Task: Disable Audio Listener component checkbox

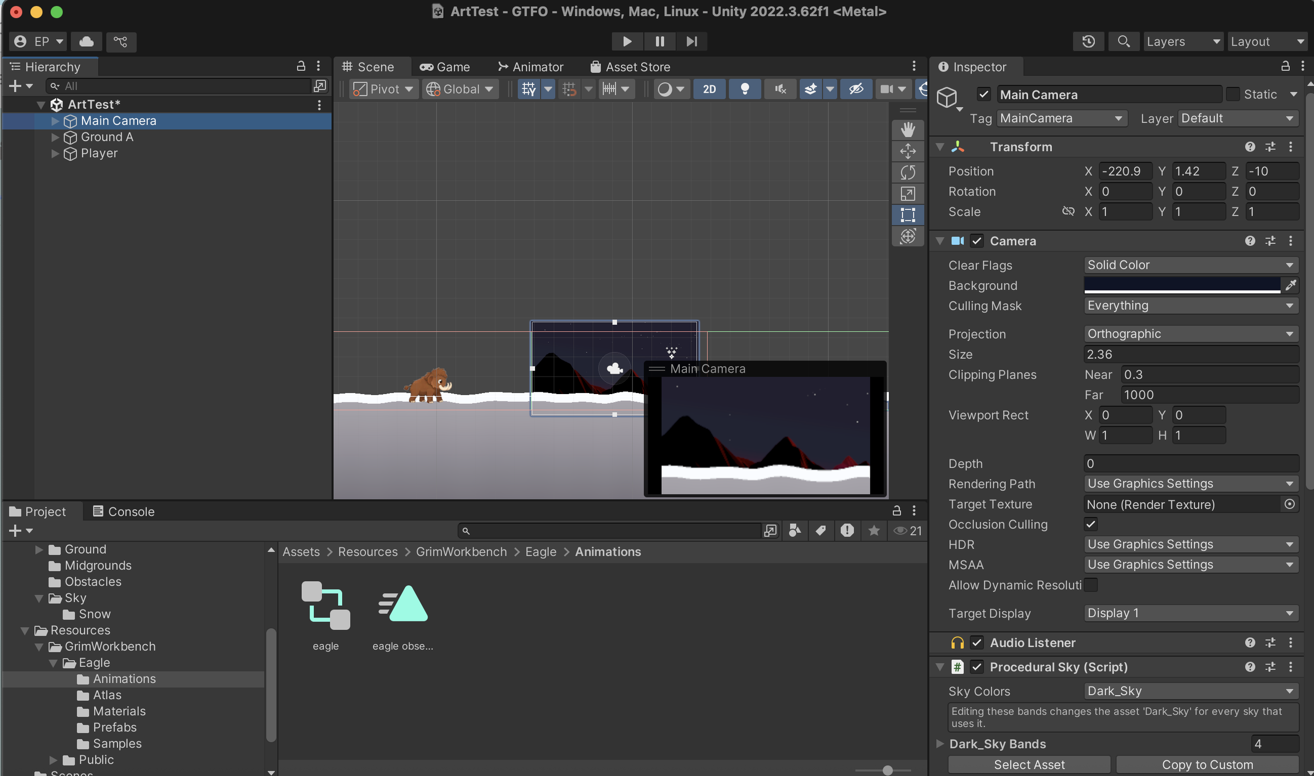Action: tap(977, 643)
